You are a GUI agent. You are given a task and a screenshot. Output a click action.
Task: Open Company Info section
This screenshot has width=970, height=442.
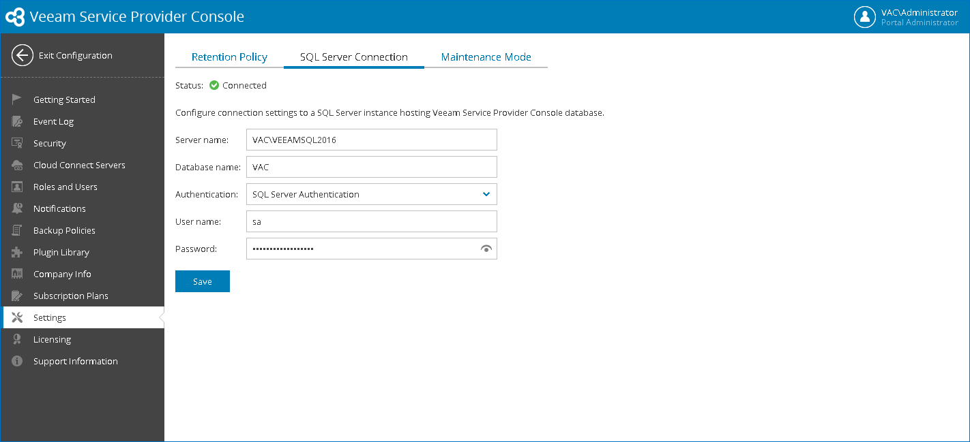tap(82, 274)
